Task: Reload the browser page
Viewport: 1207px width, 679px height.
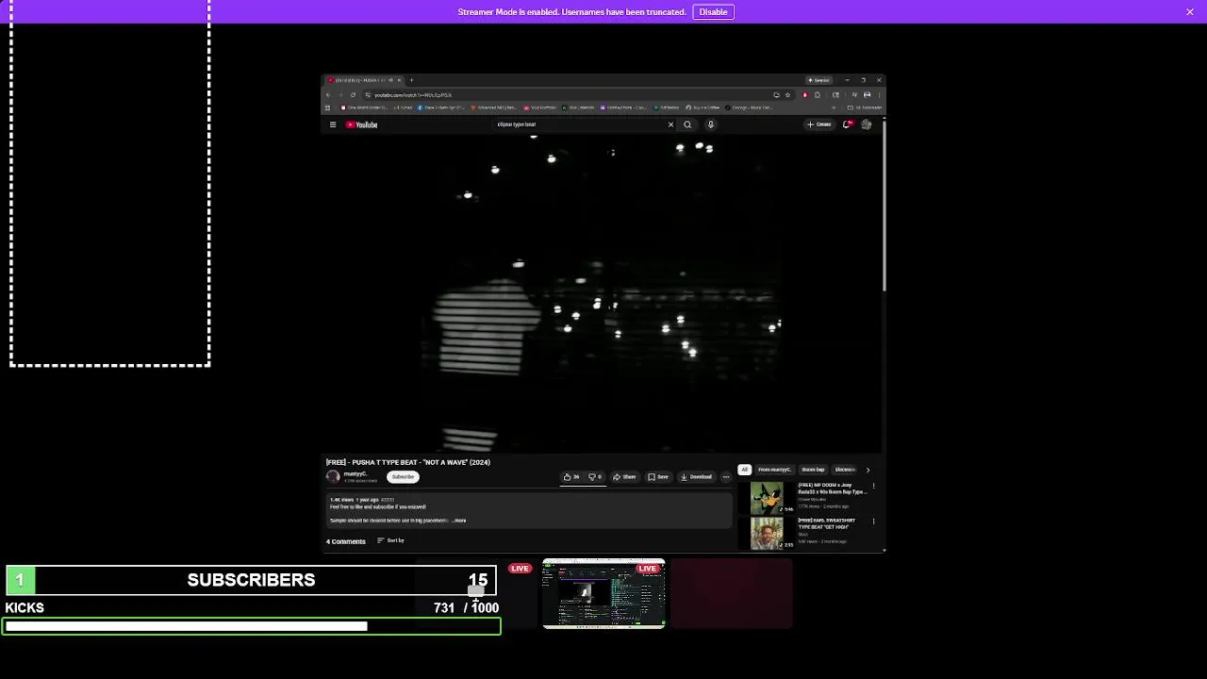Action: coord(353,94)
